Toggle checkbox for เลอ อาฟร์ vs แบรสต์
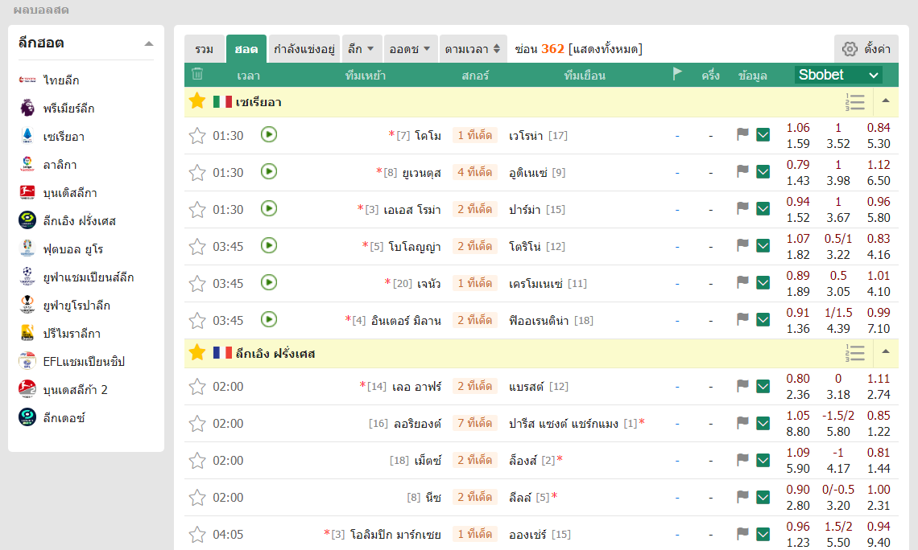The height and width of the screenshot is (550, 918). (x=763, y=386)
